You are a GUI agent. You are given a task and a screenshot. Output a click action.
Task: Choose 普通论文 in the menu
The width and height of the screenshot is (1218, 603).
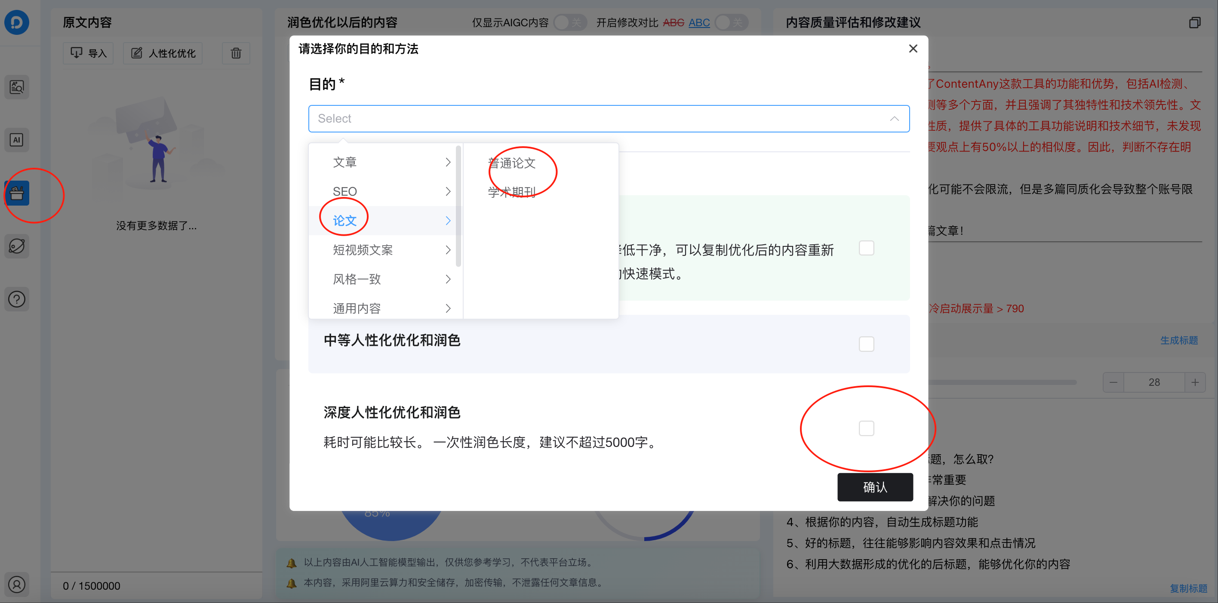(x=512, y=163)
